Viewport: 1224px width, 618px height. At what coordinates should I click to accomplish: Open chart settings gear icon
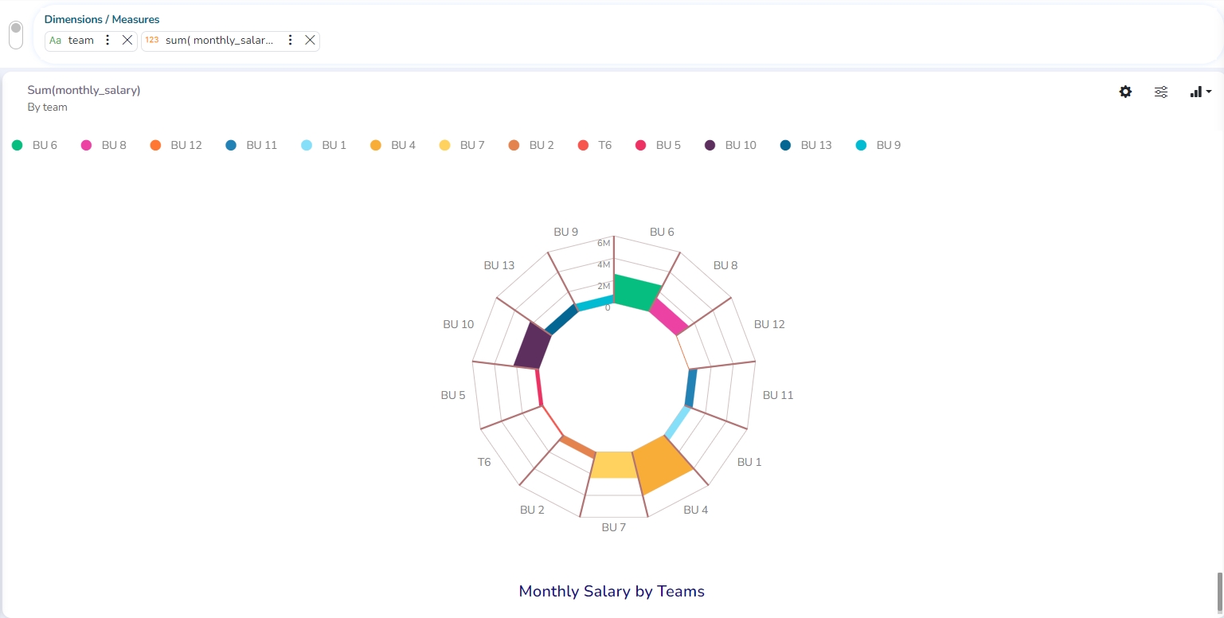click(1125, 92)
